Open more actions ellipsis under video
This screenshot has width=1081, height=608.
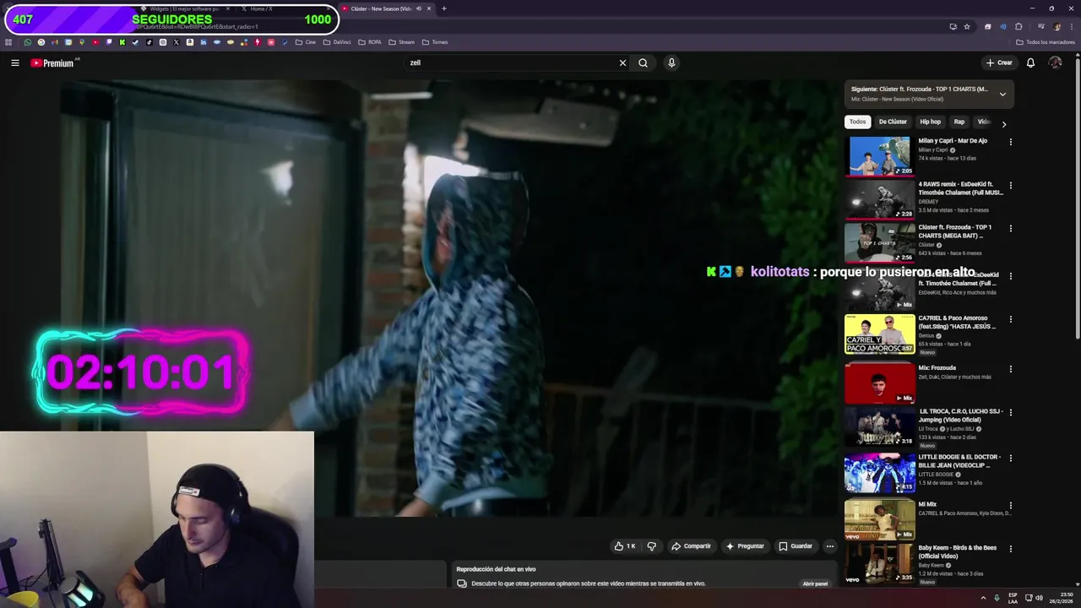pyautogui.click(x=830, y=546)
